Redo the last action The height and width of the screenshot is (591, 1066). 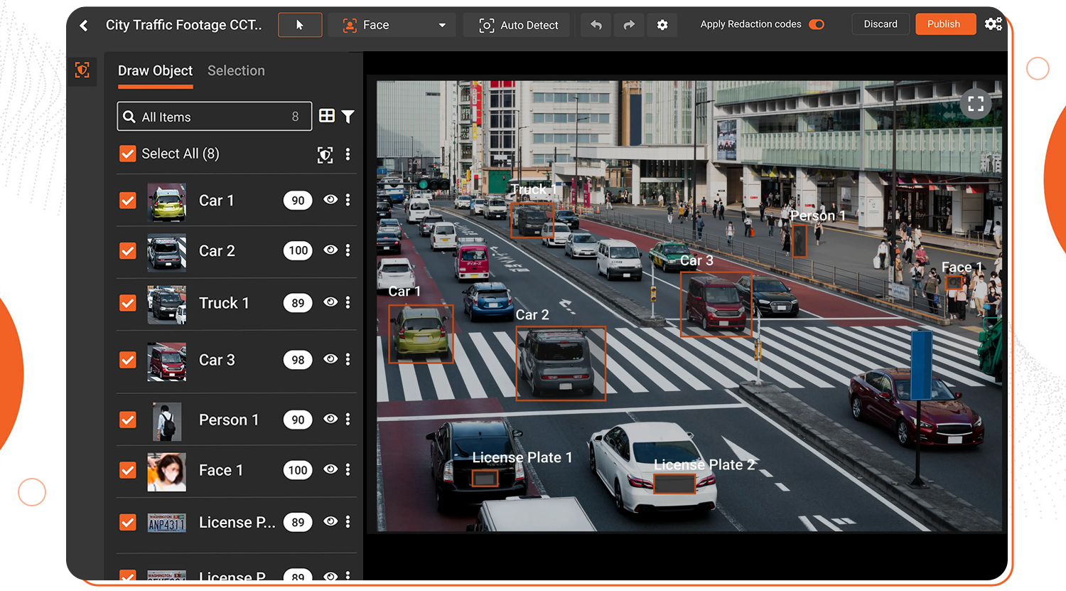point(629,25)
